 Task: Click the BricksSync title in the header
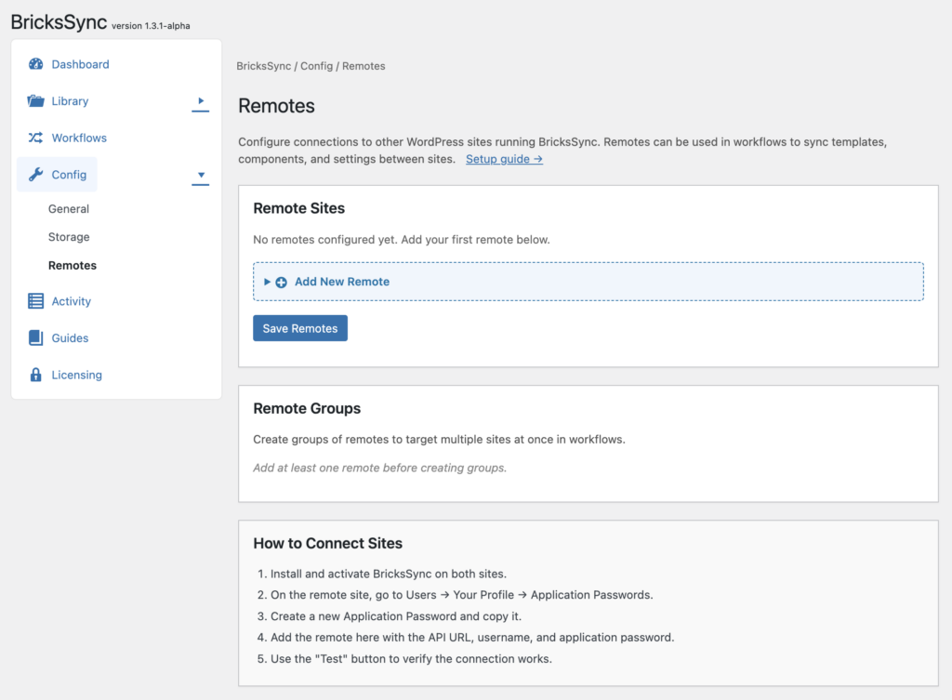point(59,21)
